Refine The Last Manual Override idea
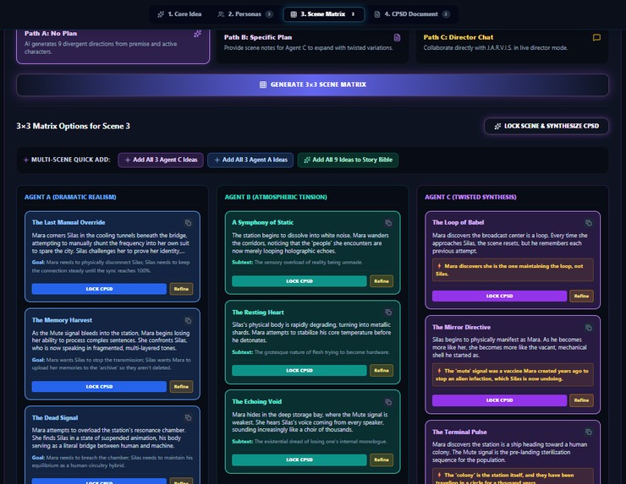 tap(181, 289)
